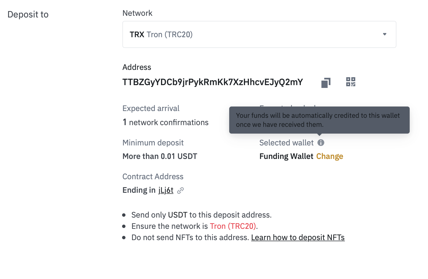428x279 pixels.
Task: Click the TTBZGyYDCb9jr deposit address text
Action: click(213, 82)
